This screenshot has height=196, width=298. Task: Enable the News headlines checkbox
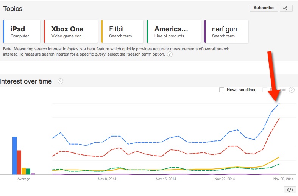222,90
